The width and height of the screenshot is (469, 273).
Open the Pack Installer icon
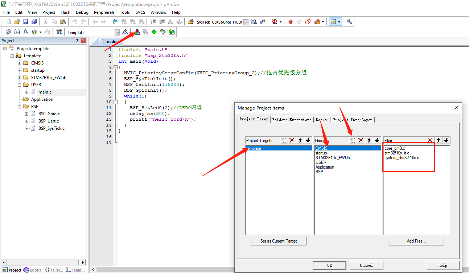click(172, 32)
